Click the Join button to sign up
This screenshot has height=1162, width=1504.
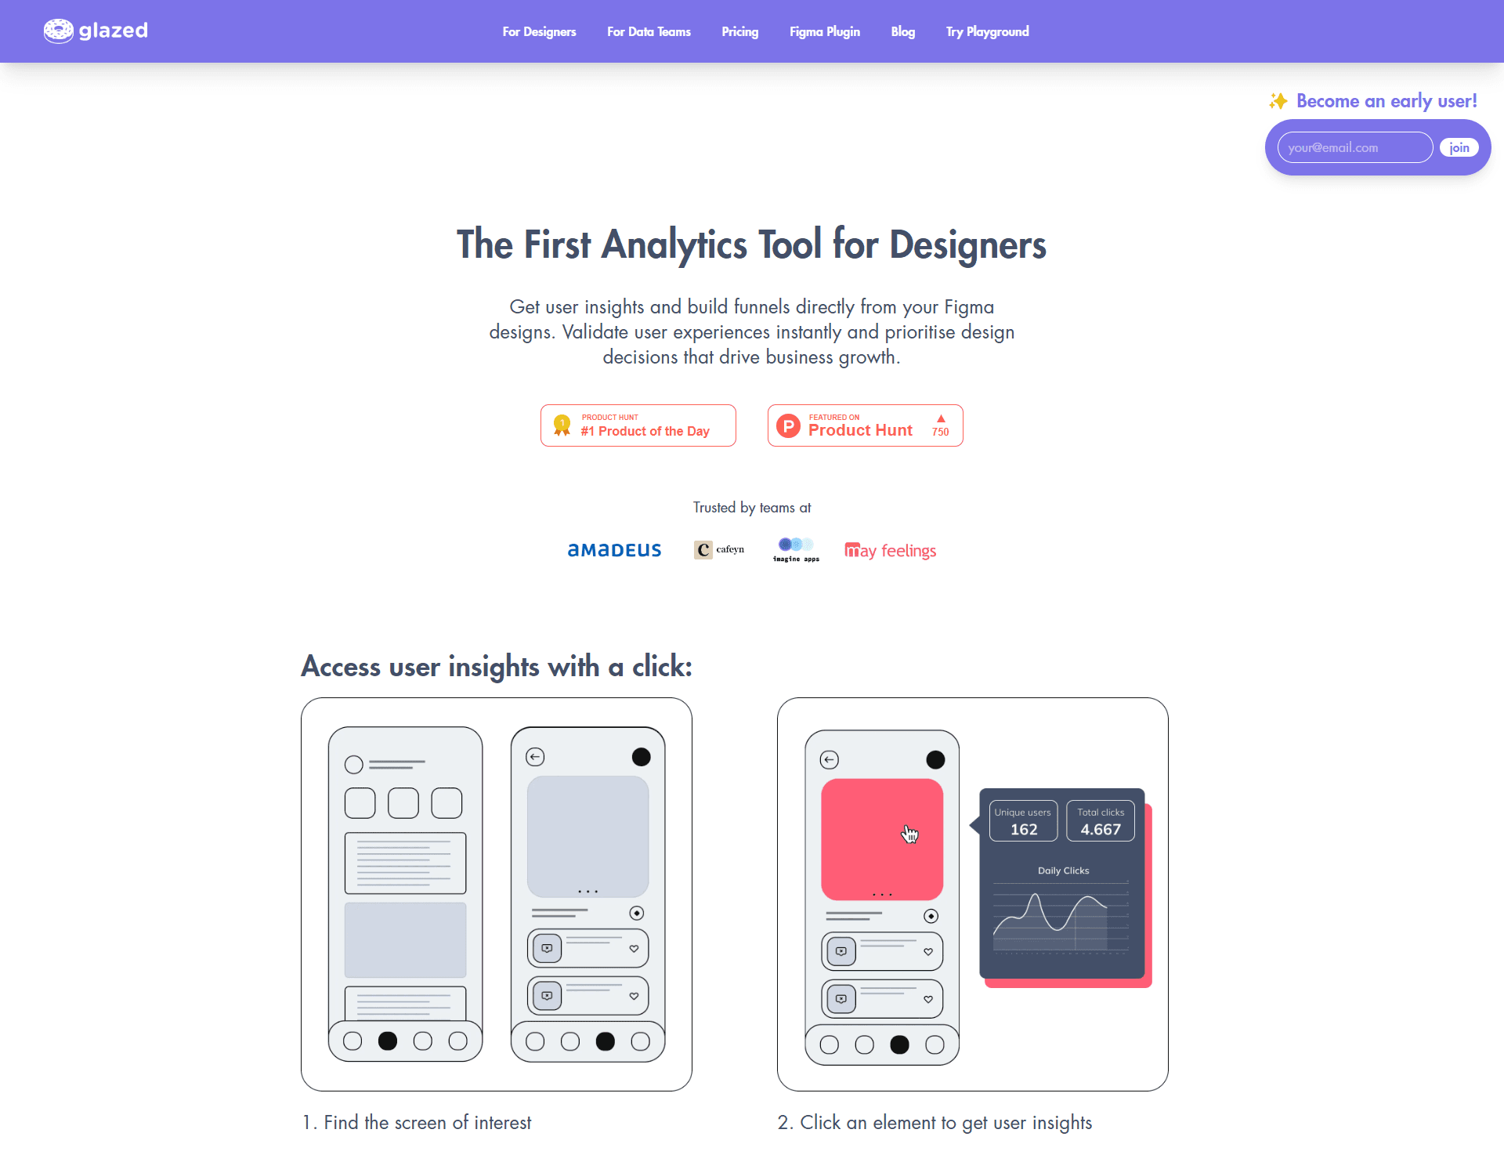[x=1460, y=147]
